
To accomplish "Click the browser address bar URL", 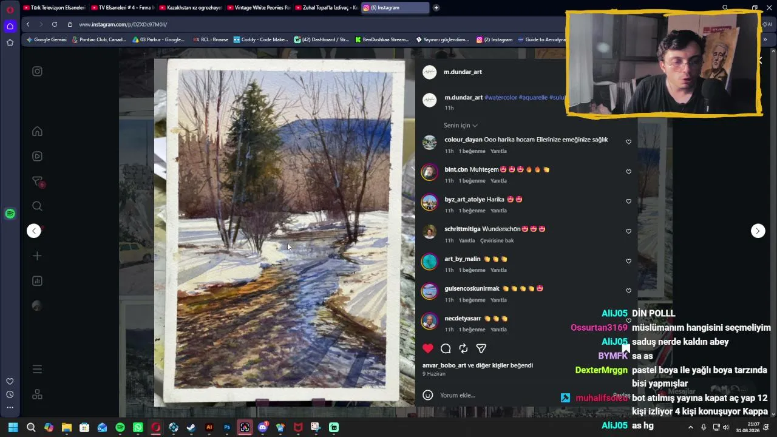I will (x=123, y=24).
